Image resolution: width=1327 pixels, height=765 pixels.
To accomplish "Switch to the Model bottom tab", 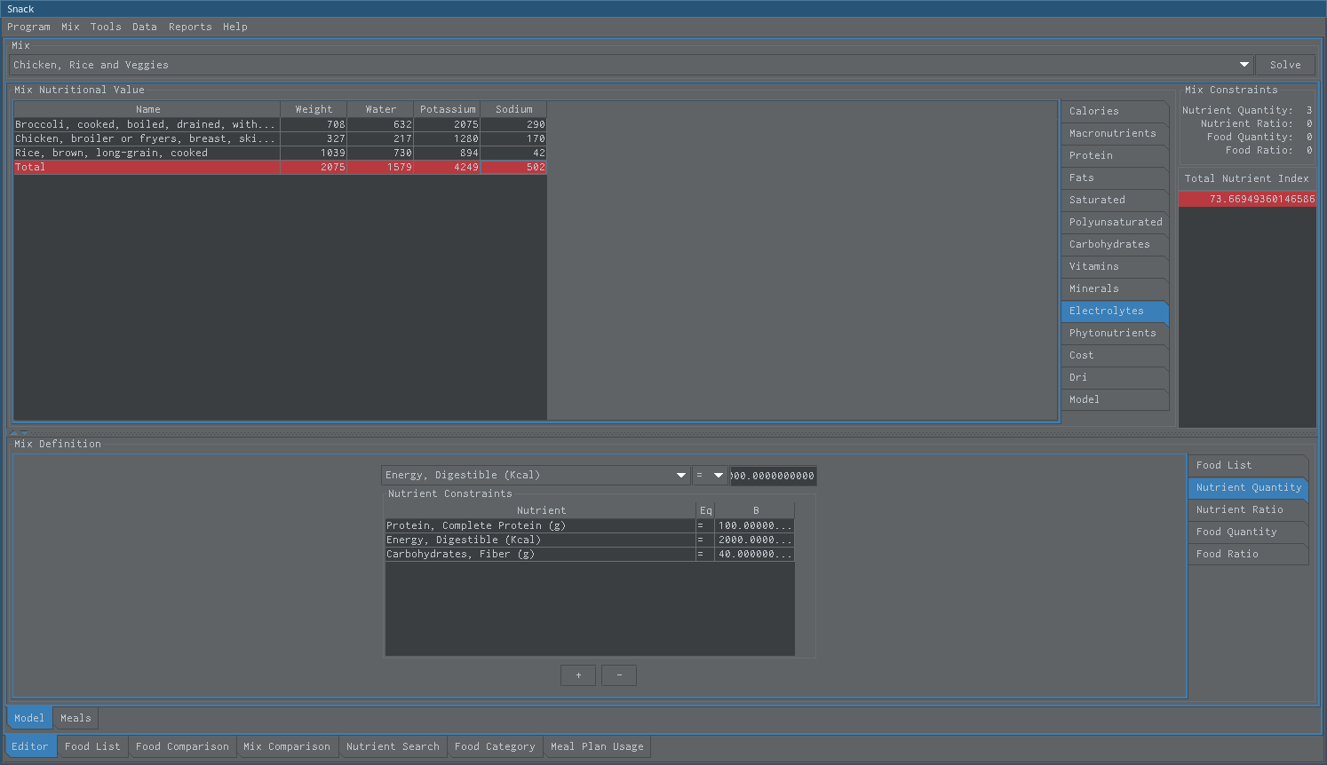I will 29,718.
